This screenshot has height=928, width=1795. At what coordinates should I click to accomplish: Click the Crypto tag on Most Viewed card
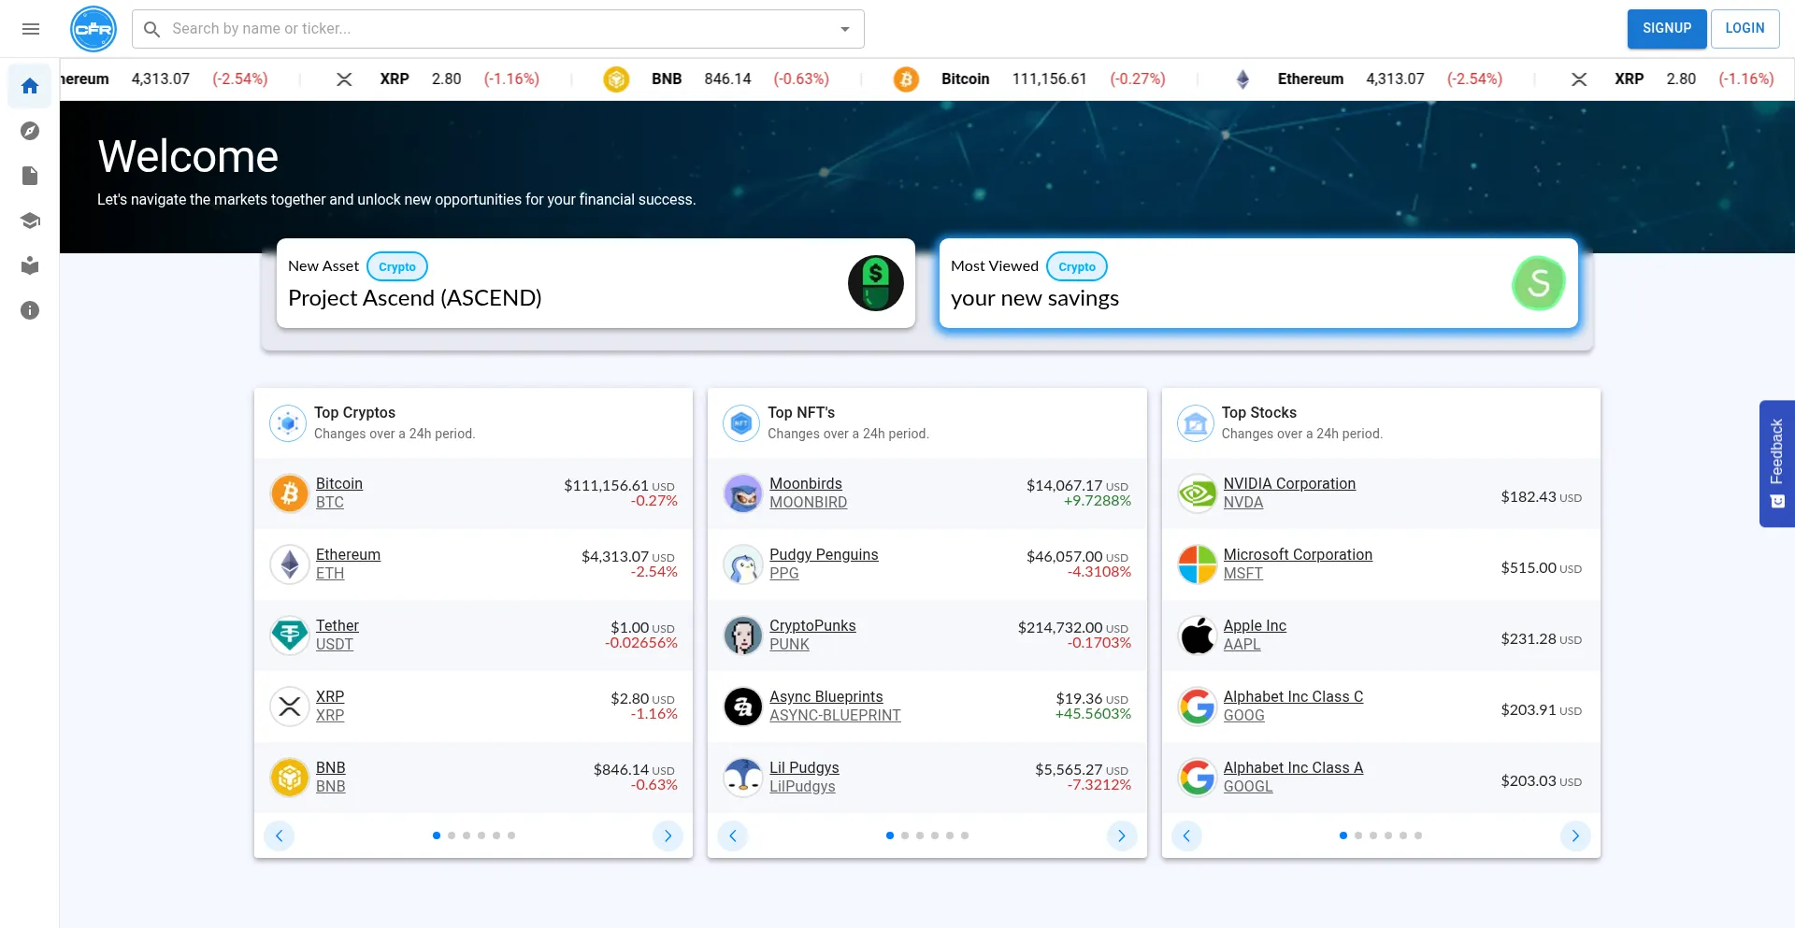click(x=1077, y=266)
